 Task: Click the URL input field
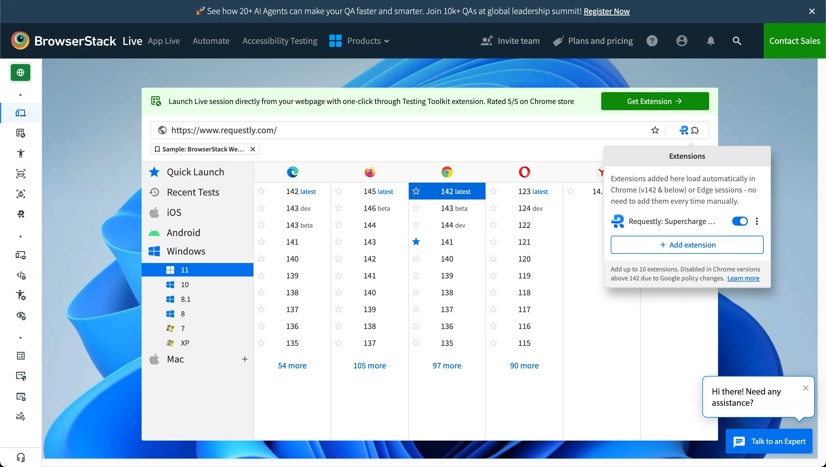pos(385,130)
